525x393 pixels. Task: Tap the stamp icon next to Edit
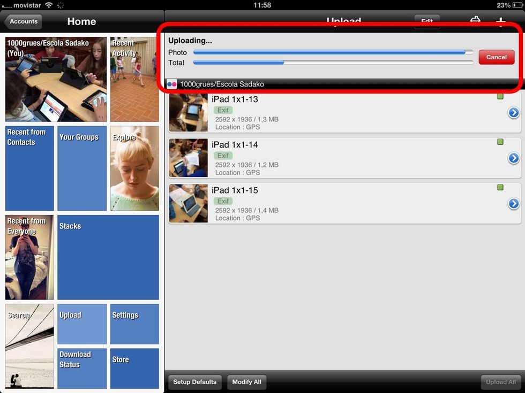tap(475, 21)
